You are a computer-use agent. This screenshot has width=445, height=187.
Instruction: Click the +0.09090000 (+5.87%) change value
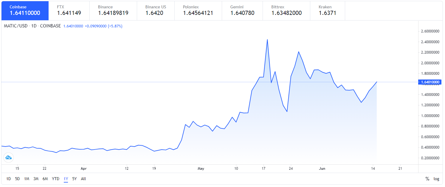pyautogui.click(x=103, y=26)
